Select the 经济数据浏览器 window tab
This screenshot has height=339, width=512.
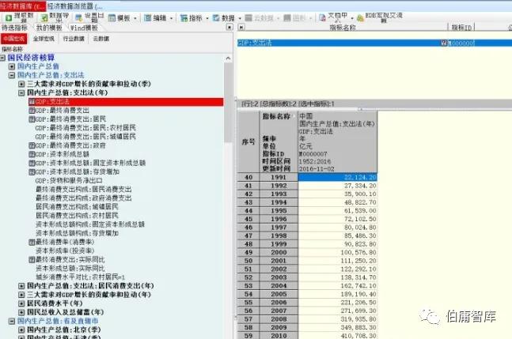74,6
